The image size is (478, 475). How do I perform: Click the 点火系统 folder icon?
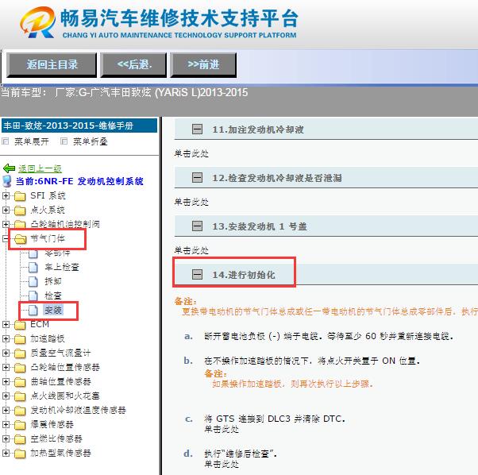tap(20, 210)
